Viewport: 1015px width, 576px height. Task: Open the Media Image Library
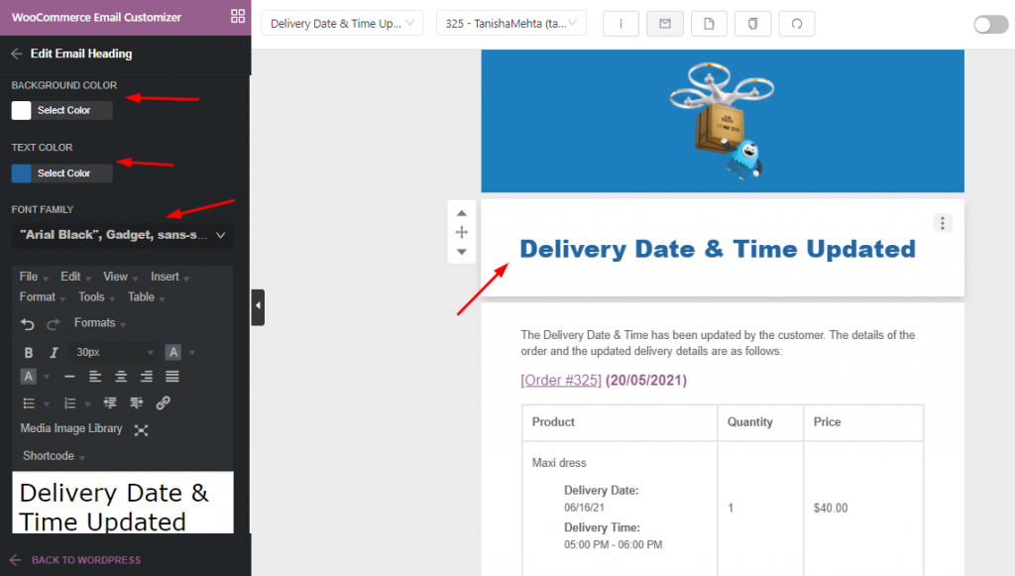(x=69, y=428)
